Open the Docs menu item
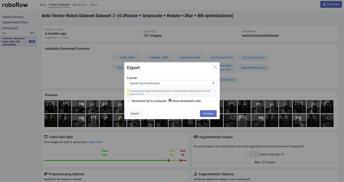Screen dimensions: 344x182 point(93,5)
